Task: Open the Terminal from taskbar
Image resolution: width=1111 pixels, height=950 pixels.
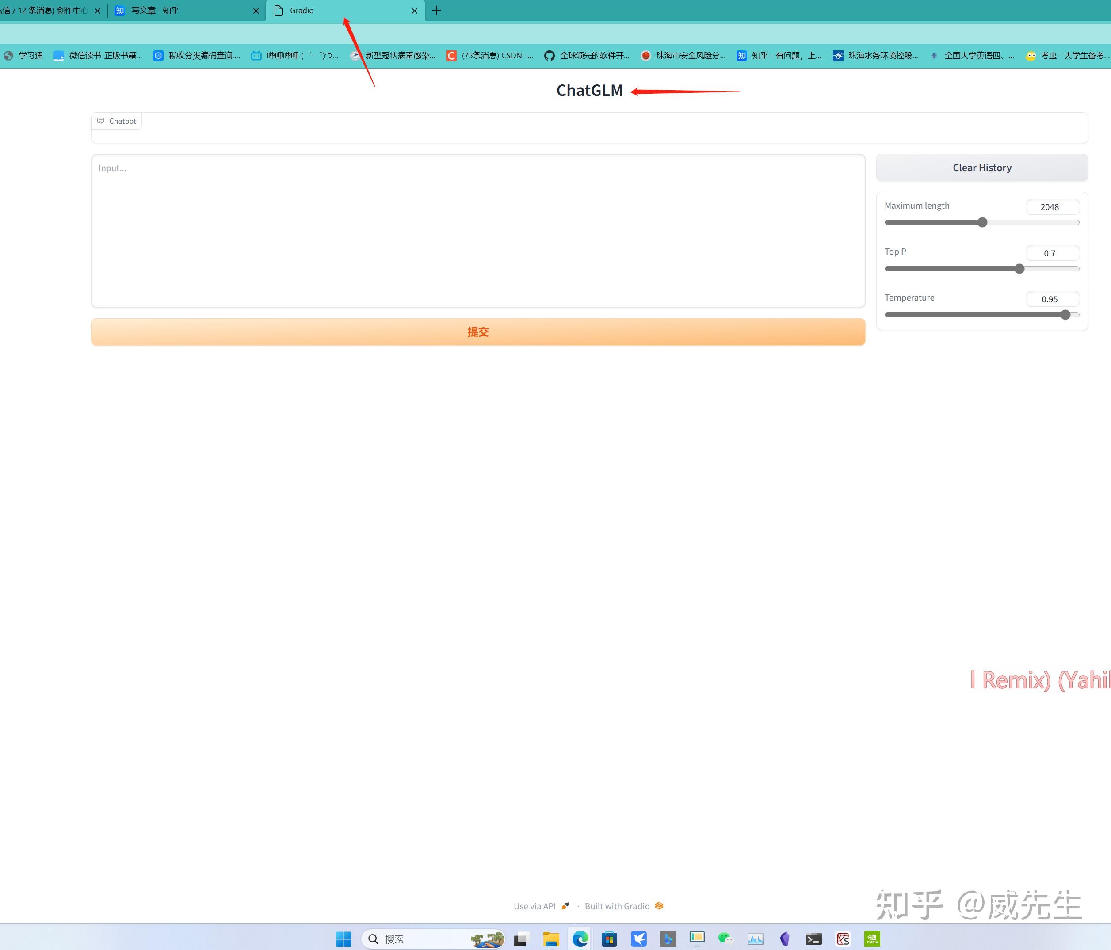Action: coord(814,939)
